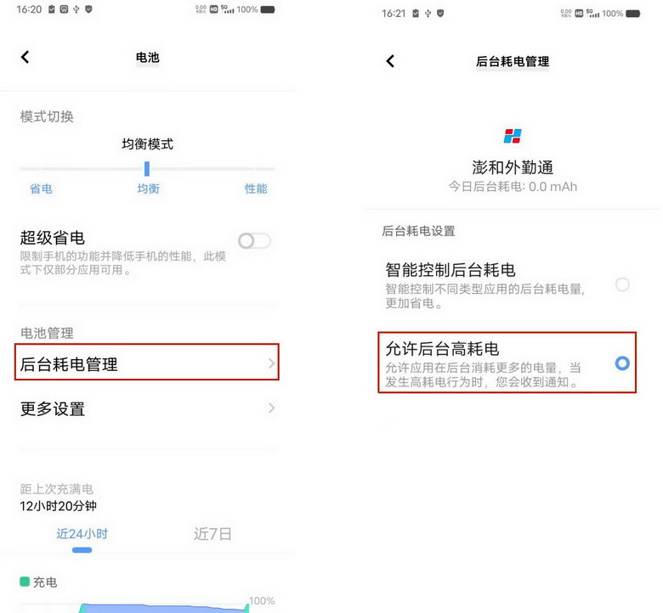Open 后台耗电管理 via its chevron arrow
Image resolution: width=663 pixels, height=613 pixels.
click(271, 363)
